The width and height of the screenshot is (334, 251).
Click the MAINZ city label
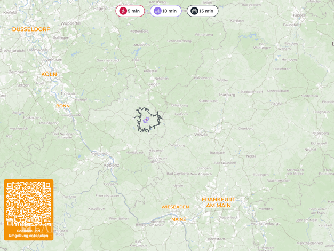pos(179,219)
